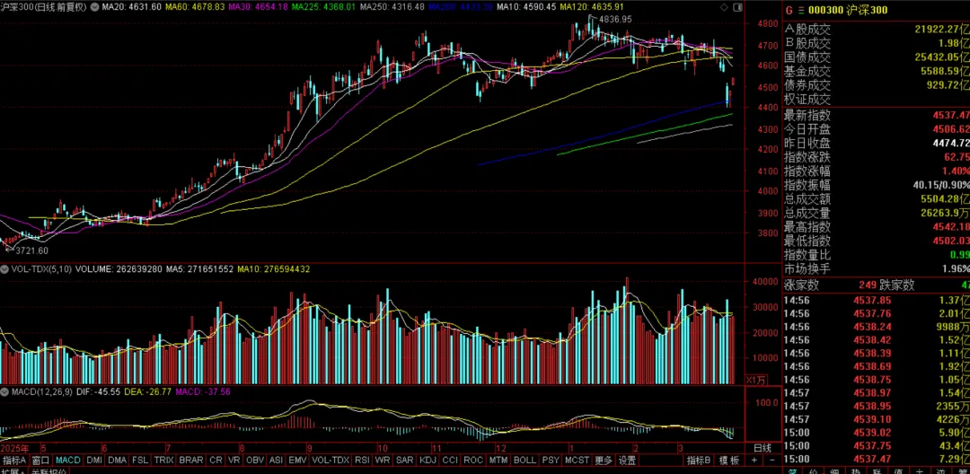Open the dropdown arrow beside 沪深300(日线 前复权)
The height and width of the screenshot is (474, 970).
[94, 7]
